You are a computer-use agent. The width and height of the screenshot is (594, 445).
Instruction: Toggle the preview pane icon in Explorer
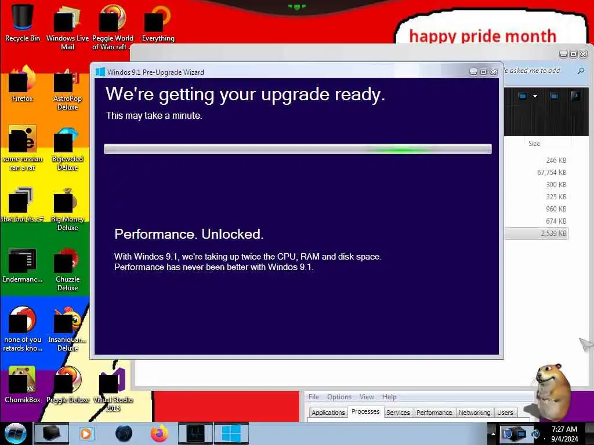point(554,96)
